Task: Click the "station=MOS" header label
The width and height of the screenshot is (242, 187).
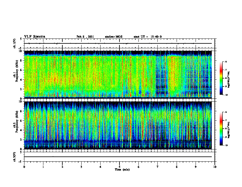Action: pyautogui.click(x=114, y=37)
